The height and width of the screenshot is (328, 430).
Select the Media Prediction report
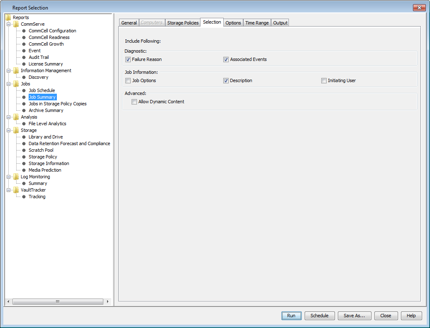coord(45,170)
